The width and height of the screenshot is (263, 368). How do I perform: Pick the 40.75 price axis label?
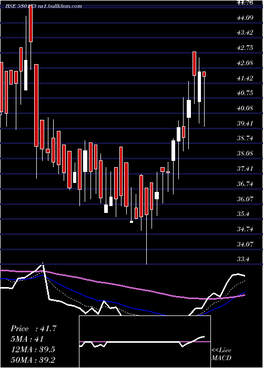[245, 93]
